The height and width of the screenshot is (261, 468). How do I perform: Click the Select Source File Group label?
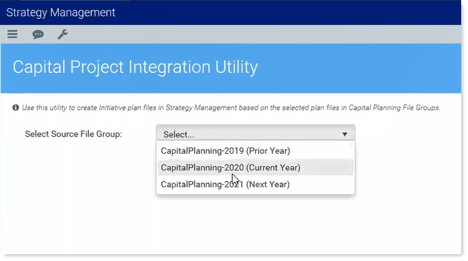[73, 134]
